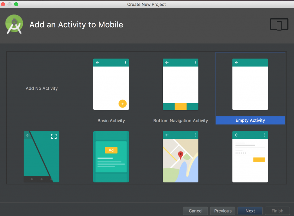
Task: Proceed with the Next button
Action: [250, 211]
